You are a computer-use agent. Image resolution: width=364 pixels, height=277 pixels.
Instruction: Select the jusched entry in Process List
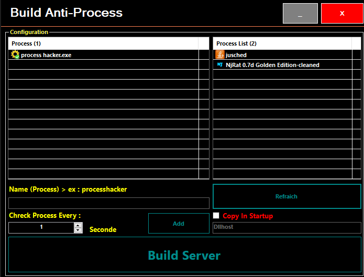(x=236, y=55)
